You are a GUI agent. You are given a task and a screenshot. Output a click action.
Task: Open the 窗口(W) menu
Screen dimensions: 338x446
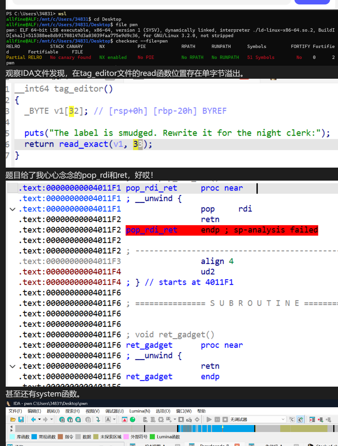coord(184,411)
